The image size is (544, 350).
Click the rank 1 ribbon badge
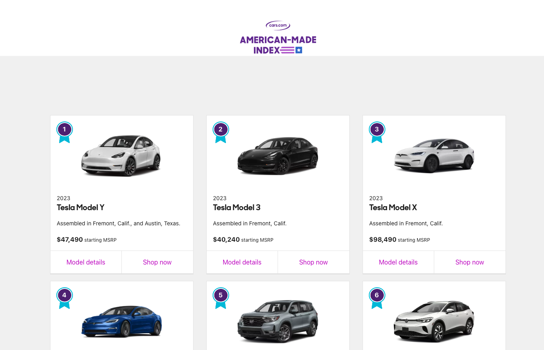click(x=64, y=132)
